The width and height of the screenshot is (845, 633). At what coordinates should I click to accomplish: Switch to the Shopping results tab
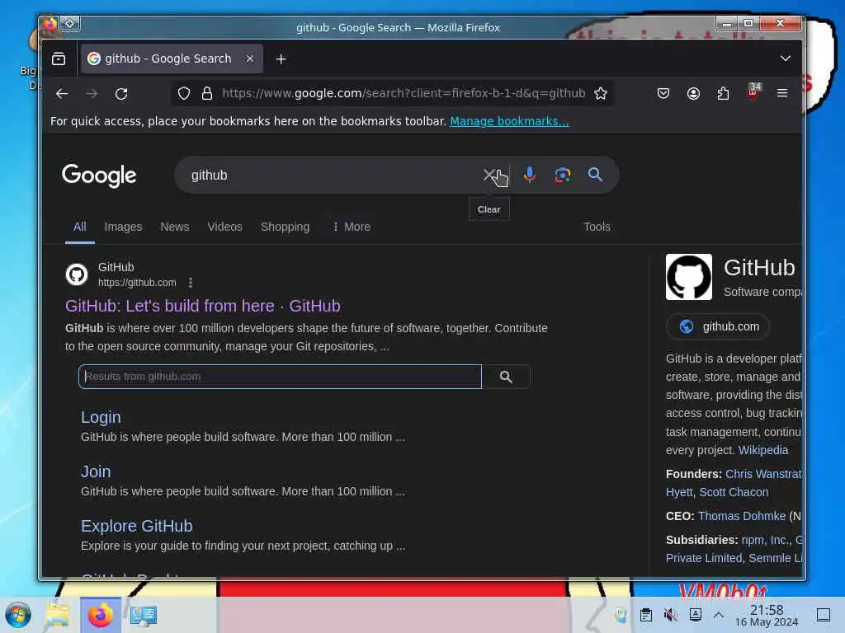coord(285,227)
